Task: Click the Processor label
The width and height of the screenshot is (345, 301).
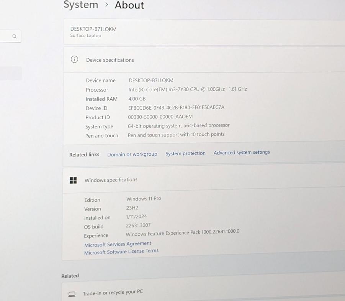Action: pyautogui.click(x=97, y=90)
